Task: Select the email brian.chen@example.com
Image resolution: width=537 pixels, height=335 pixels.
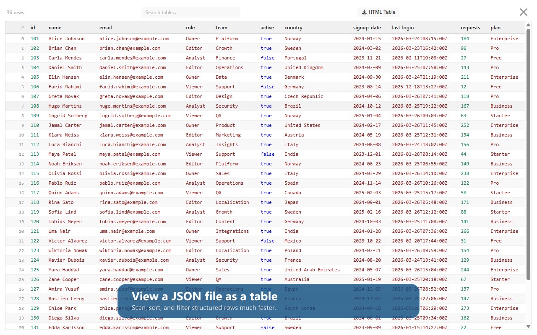Action: click(x=131, y=48)
